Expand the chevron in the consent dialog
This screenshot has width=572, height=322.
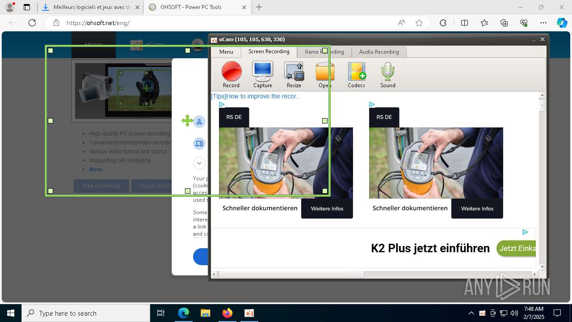(x=199, y=163)
